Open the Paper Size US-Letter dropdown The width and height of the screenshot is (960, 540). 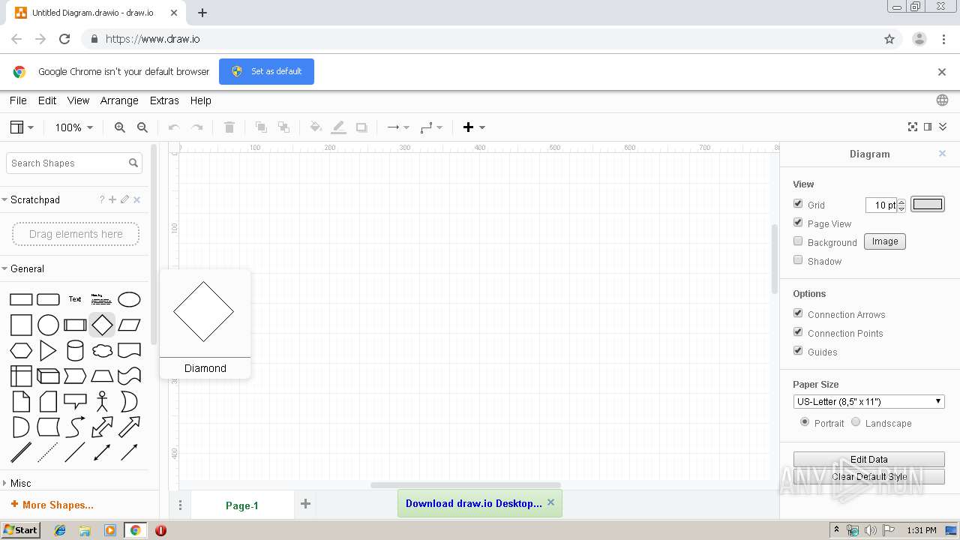pos(868,401)
